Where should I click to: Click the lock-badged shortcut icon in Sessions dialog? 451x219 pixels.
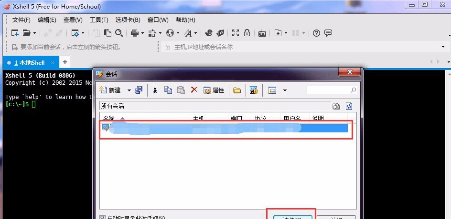pyautogui.click(x=253, y=90)
